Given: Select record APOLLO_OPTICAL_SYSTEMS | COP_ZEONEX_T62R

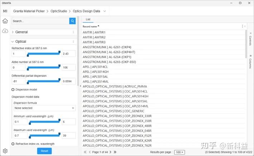Looking at the screenshot, I should click(x=117, y=146).
